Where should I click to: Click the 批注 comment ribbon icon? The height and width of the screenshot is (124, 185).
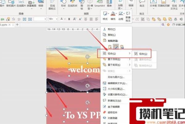coord(142,2)
